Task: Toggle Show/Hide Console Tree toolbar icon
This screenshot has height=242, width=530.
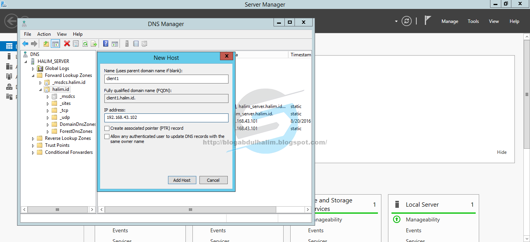Action: pyautogui.click(x=55, y=44)
